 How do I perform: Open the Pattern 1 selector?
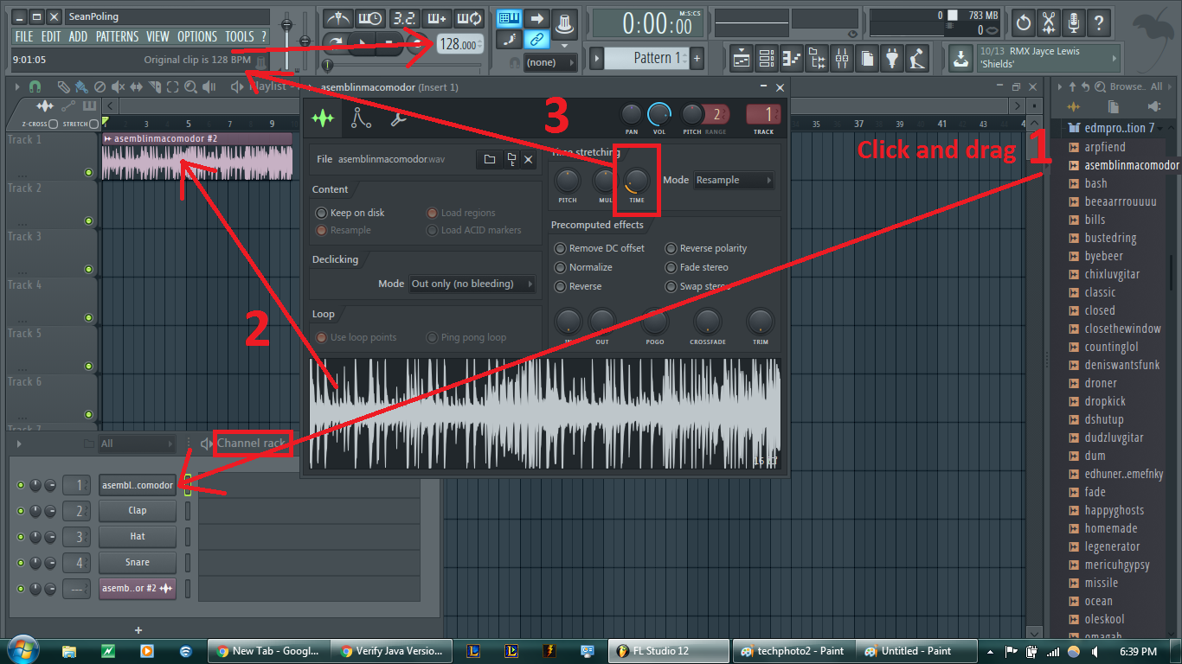[646, 58]
